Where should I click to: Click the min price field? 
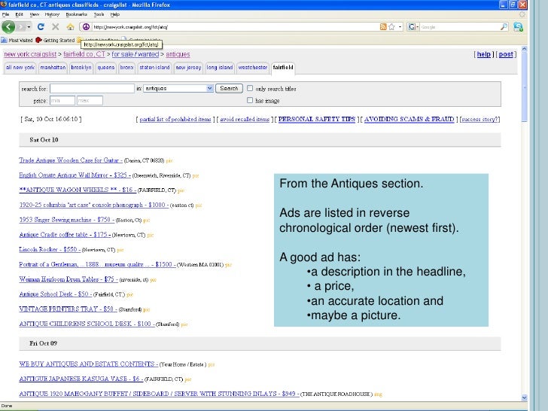click(62, 101)
